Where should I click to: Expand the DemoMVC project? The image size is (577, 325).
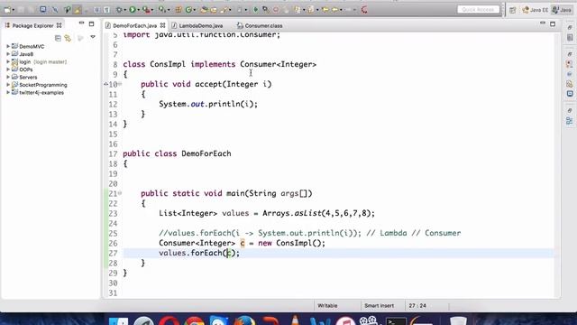click(x=8, y=46)
